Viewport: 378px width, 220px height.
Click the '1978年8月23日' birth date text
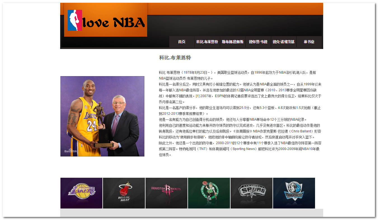pyautogui.click(x=195, y=72)
